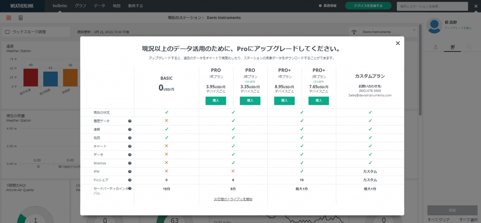Open help icon for 速報 row
This screenshot has height=223, width=481.
(130, 129)
